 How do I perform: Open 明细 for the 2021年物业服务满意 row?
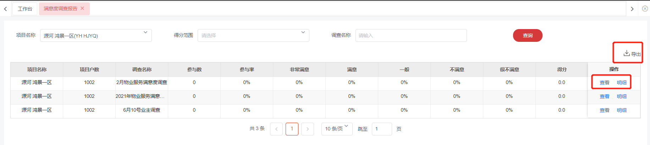click(x=622, y=96)
